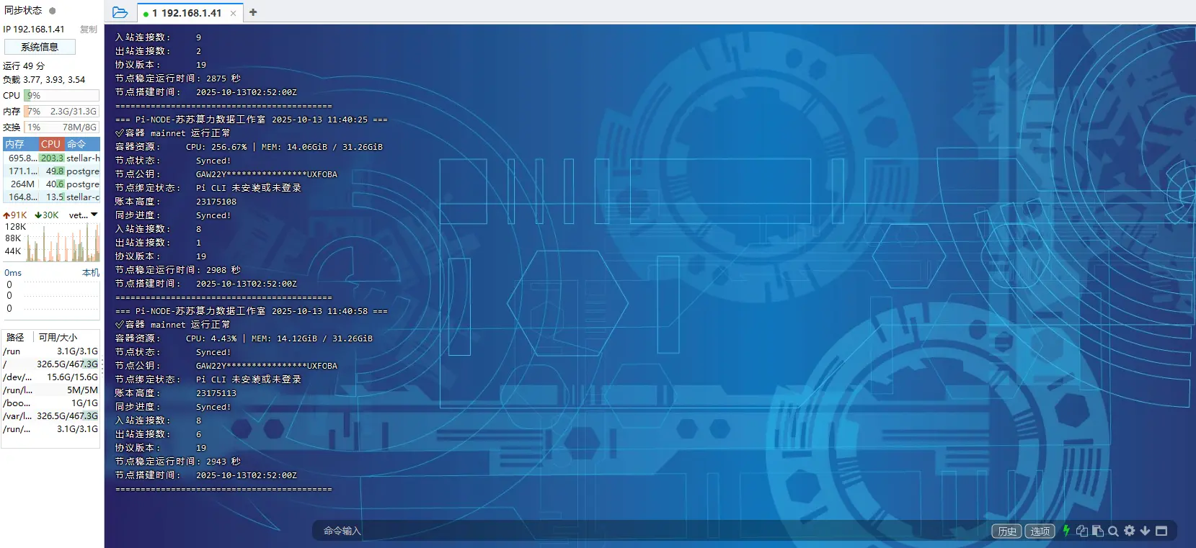Click the quick command lightning icon

click(x=1066, y=531)
